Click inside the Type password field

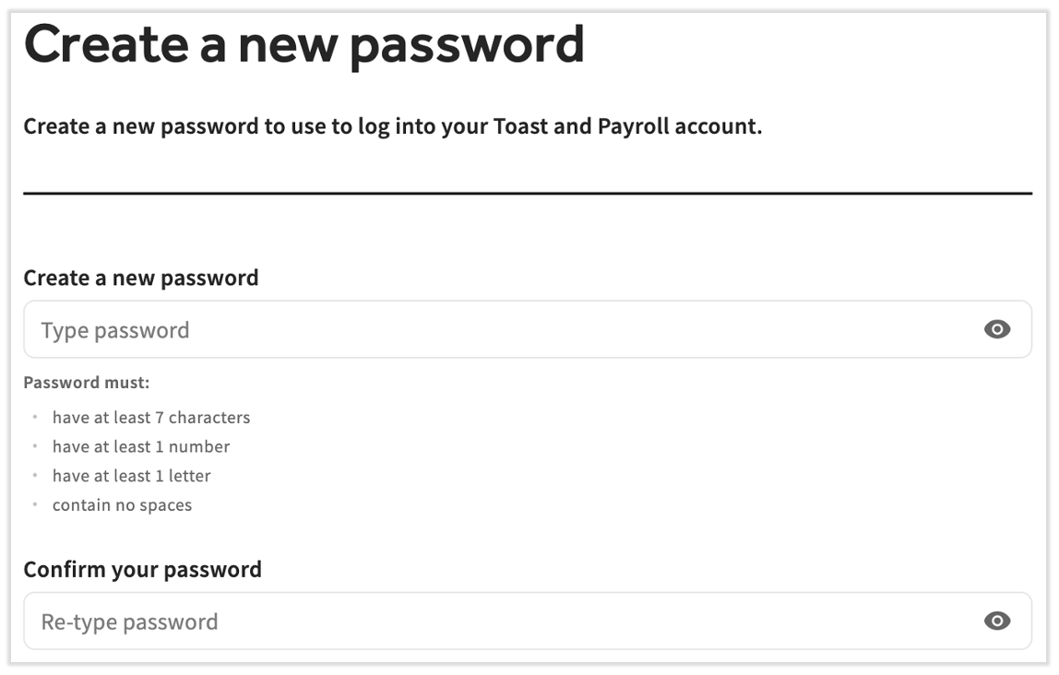click(x=369, y=328)
